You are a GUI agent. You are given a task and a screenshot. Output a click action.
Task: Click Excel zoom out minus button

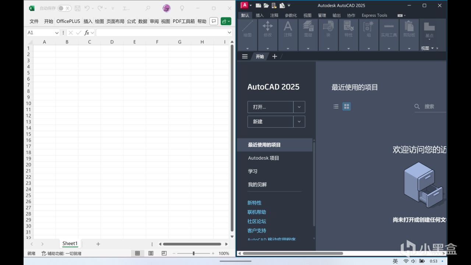tap(174, 253)
